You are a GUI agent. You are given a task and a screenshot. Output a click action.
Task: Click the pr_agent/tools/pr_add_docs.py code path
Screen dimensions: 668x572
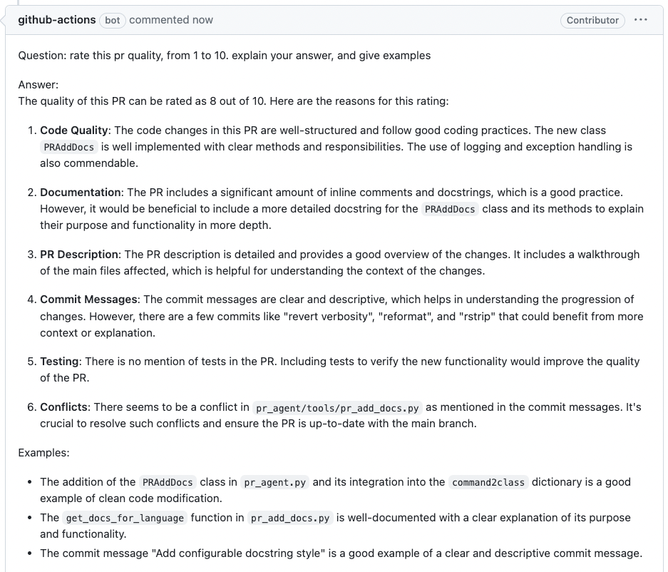(338, 408)
